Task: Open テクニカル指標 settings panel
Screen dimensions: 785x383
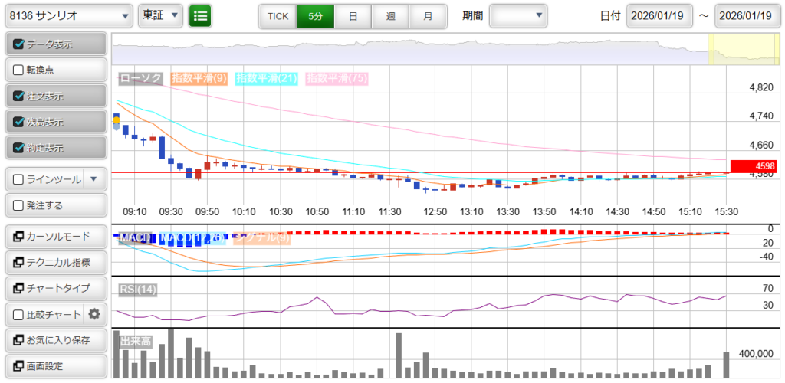Action: pyautogui.click(x=54, y=262)
